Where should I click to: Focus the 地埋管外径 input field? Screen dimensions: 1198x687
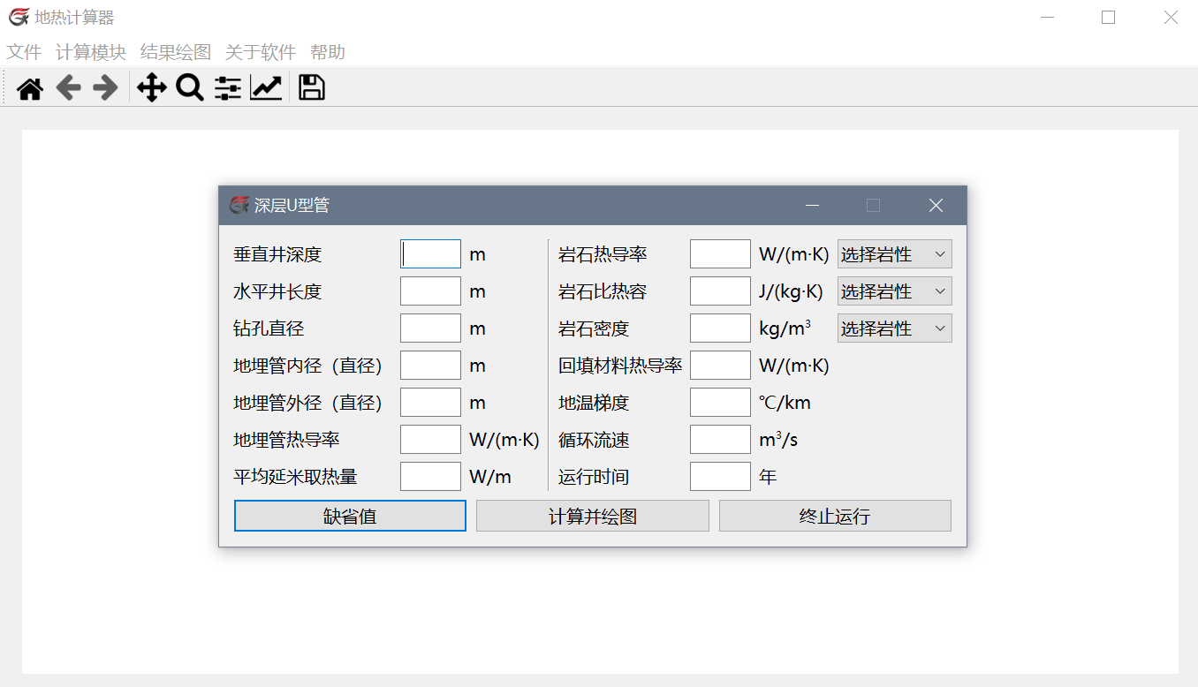pos(430,403)
